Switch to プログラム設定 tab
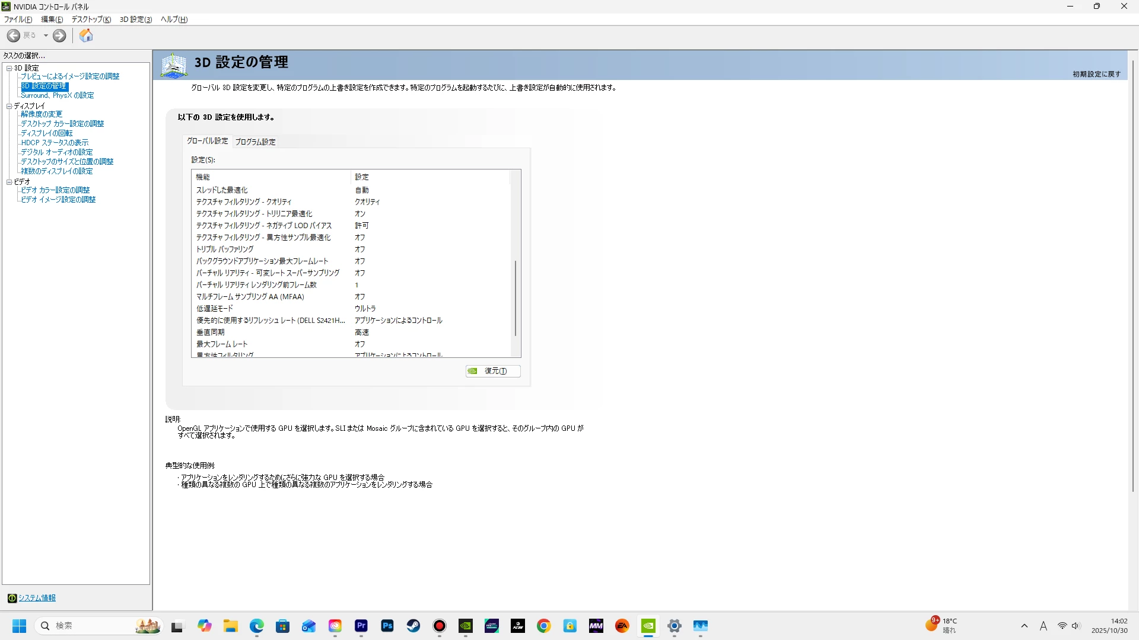The image size is (1139, 640). point(255,142)
